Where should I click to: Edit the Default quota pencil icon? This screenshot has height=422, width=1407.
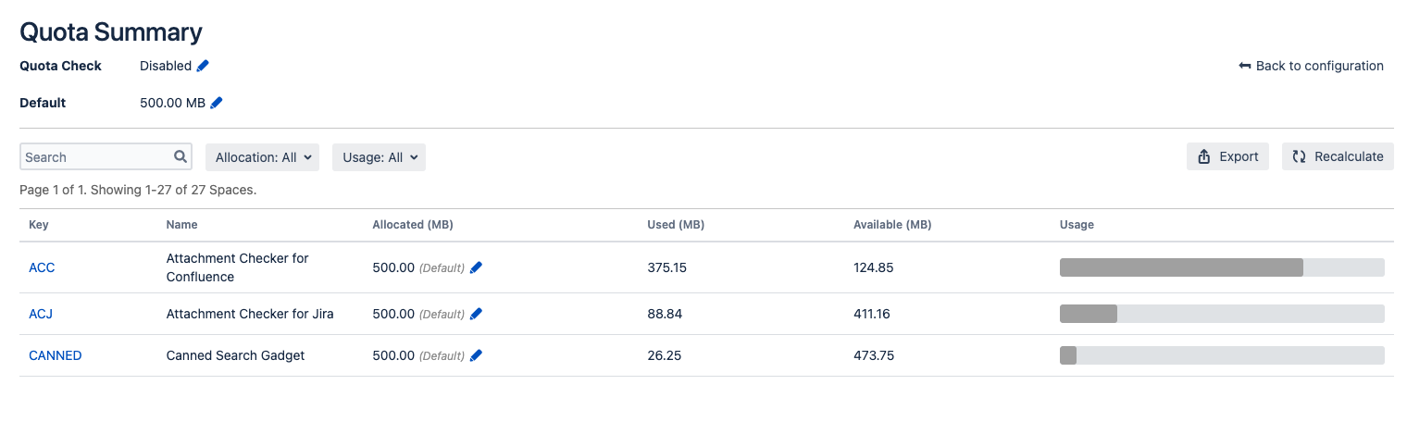217,103
